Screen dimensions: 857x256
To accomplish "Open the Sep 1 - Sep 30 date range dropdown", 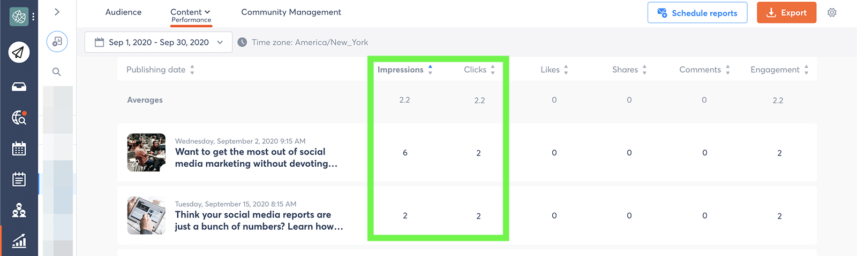I will tap(159, 42).
